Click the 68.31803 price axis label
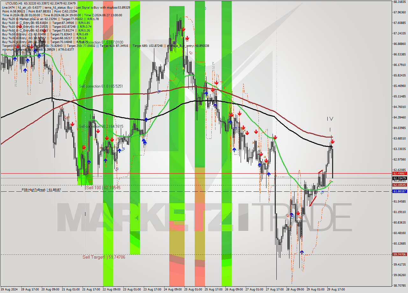Viewport: 408px width, 293px height. coord(399,2)
